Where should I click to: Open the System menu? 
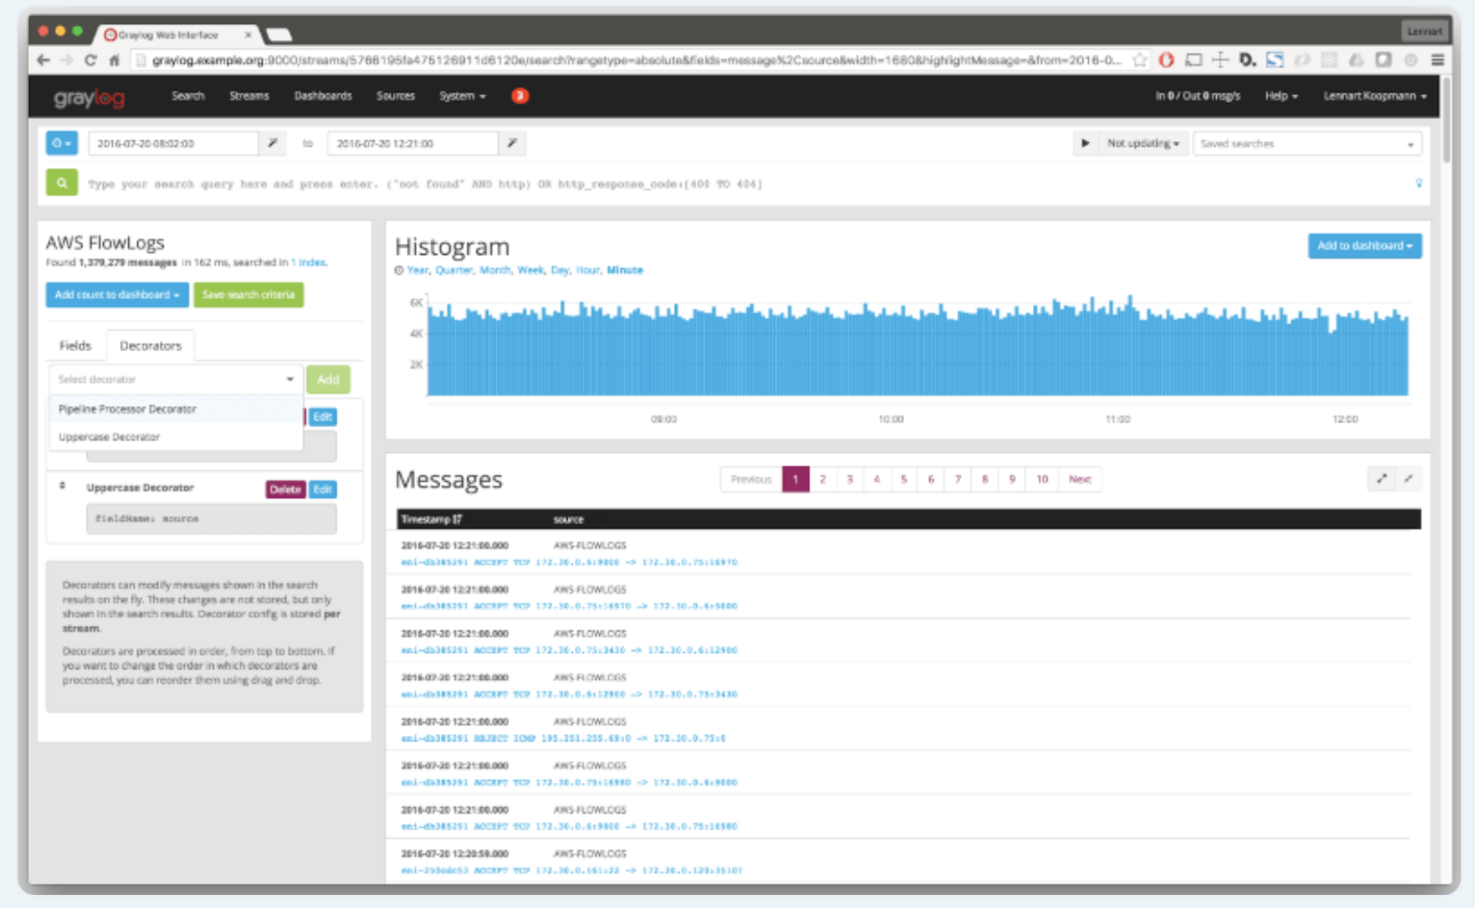pyautogui.click(x=462, y=96)
